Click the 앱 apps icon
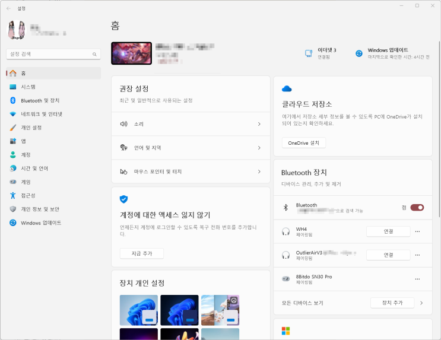The width and height of the screenshot is (441, 340). pyautogui.click(x=13, y=141)
